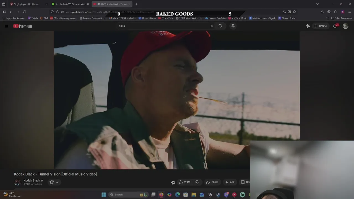Show more bookmarks overflow chevron
Viewport: 354px width, 199px height.
pyautogui.click(x=327, y=18)
